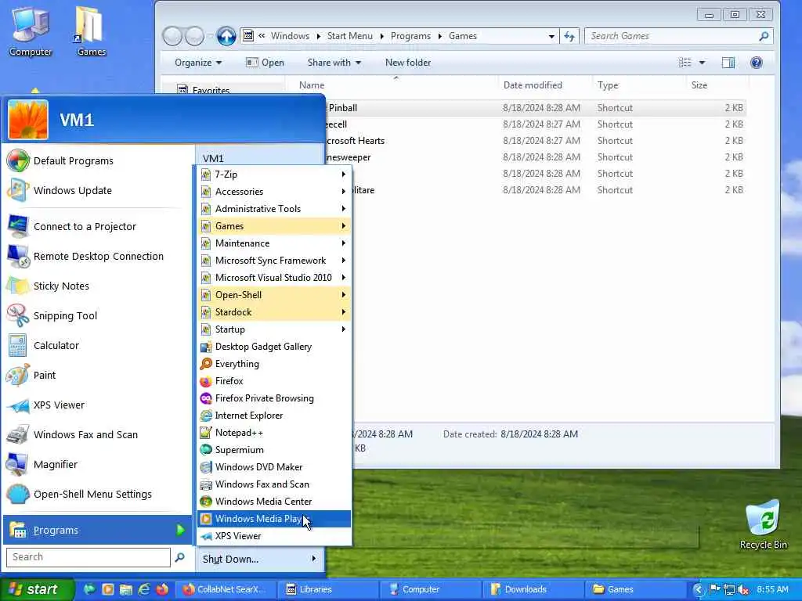Toggle the preview pane button in Explorer

pyautogui.click(x=728, y=63)
